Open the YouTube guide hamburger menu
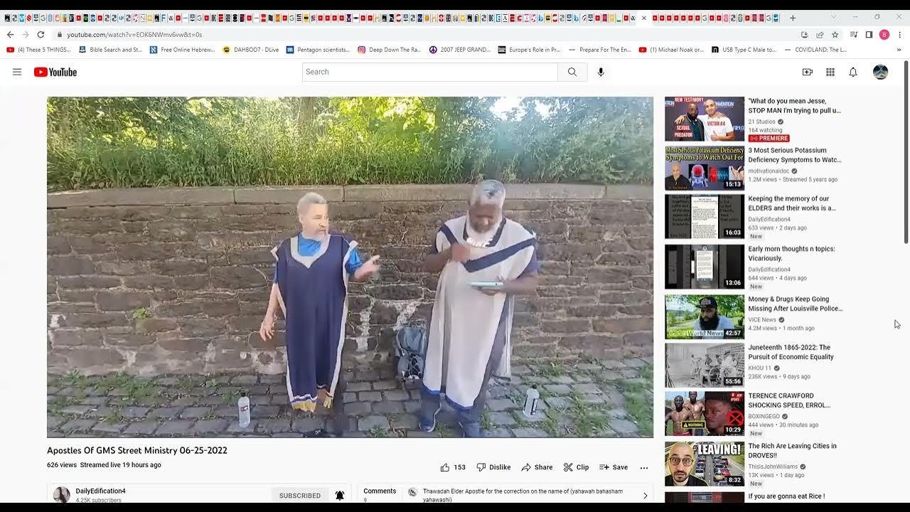 [17, 72]
